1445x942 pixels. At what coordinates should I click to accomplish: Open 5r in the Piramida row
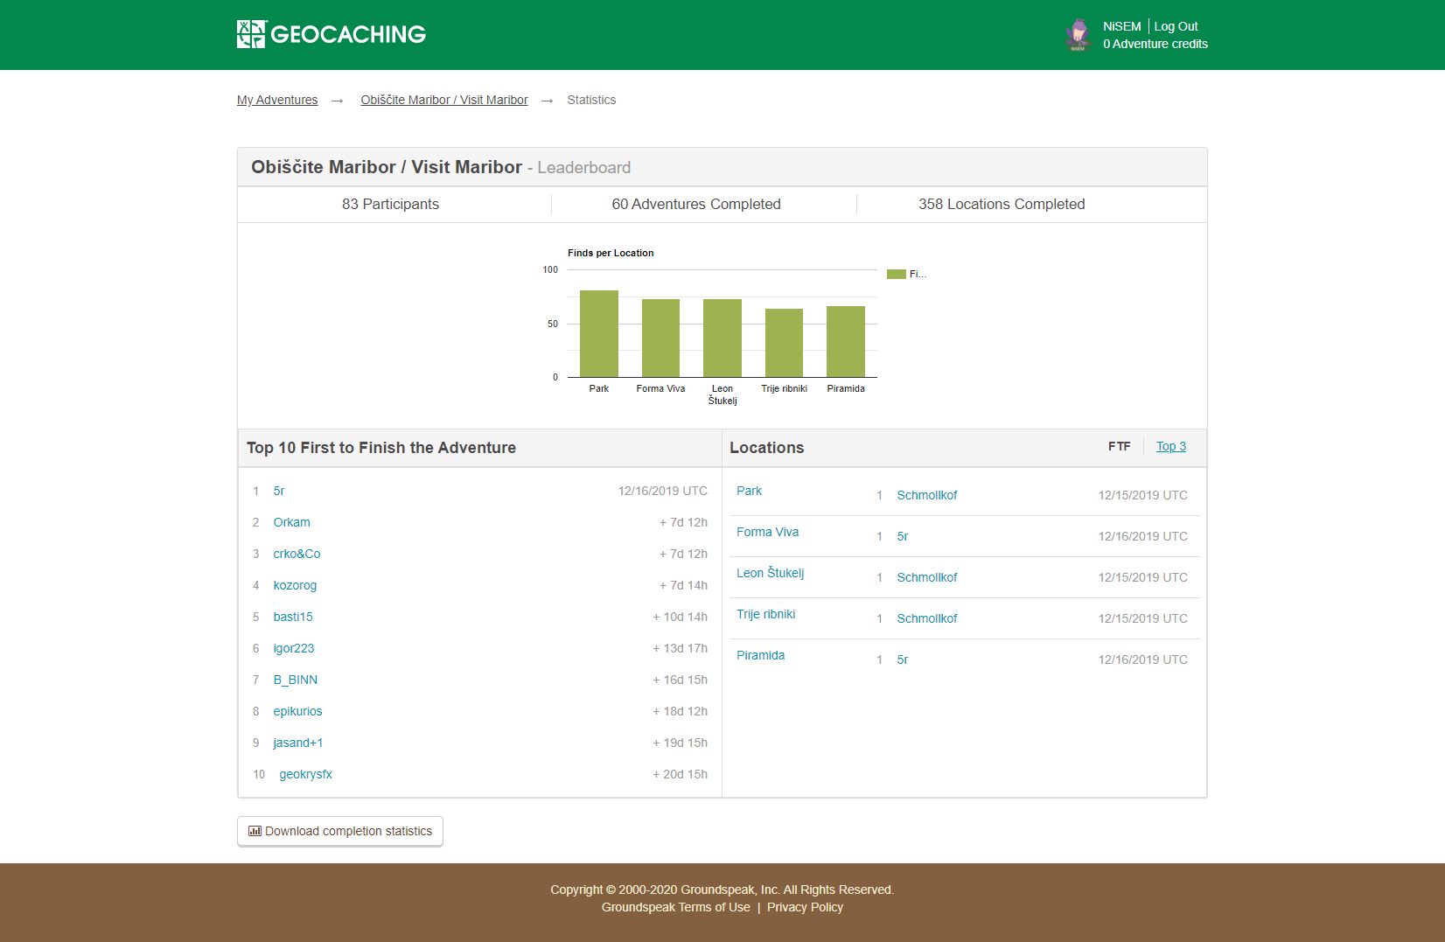pyautogui.click(x=903, y=659)
